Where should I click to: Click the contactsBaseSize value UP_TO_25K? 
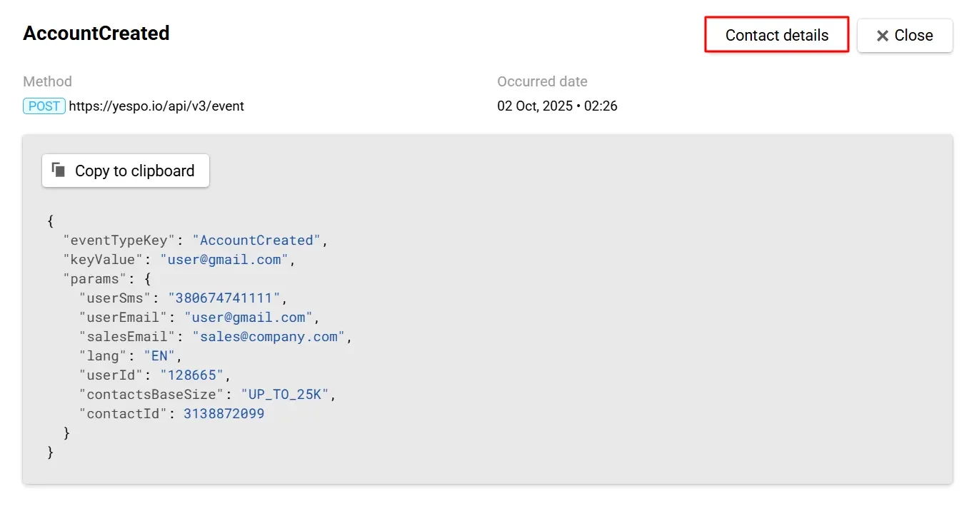pos(283,395)
